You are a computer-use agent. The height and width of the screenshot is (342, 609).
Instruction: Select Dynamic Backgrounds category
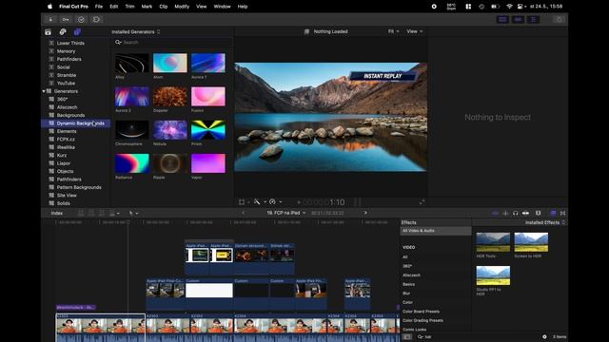76,123
